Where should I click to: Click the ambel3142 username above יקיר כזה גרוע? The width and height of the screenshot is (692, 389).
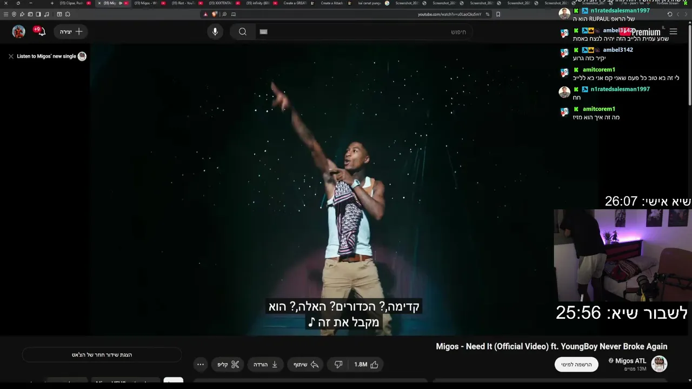pyautogui.click(x=618, y=50)
